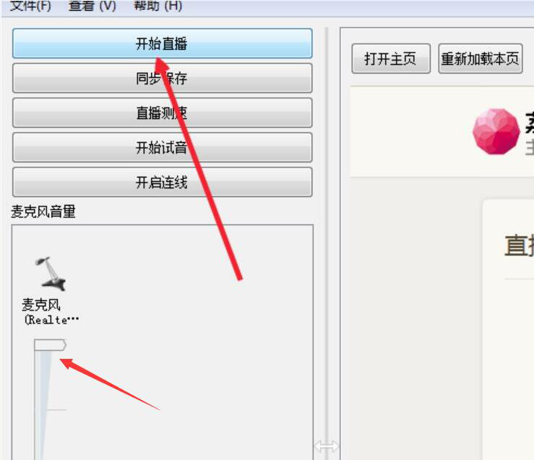Start mic test with 开始试音
The image size is (534, 460).
point(162,147)
